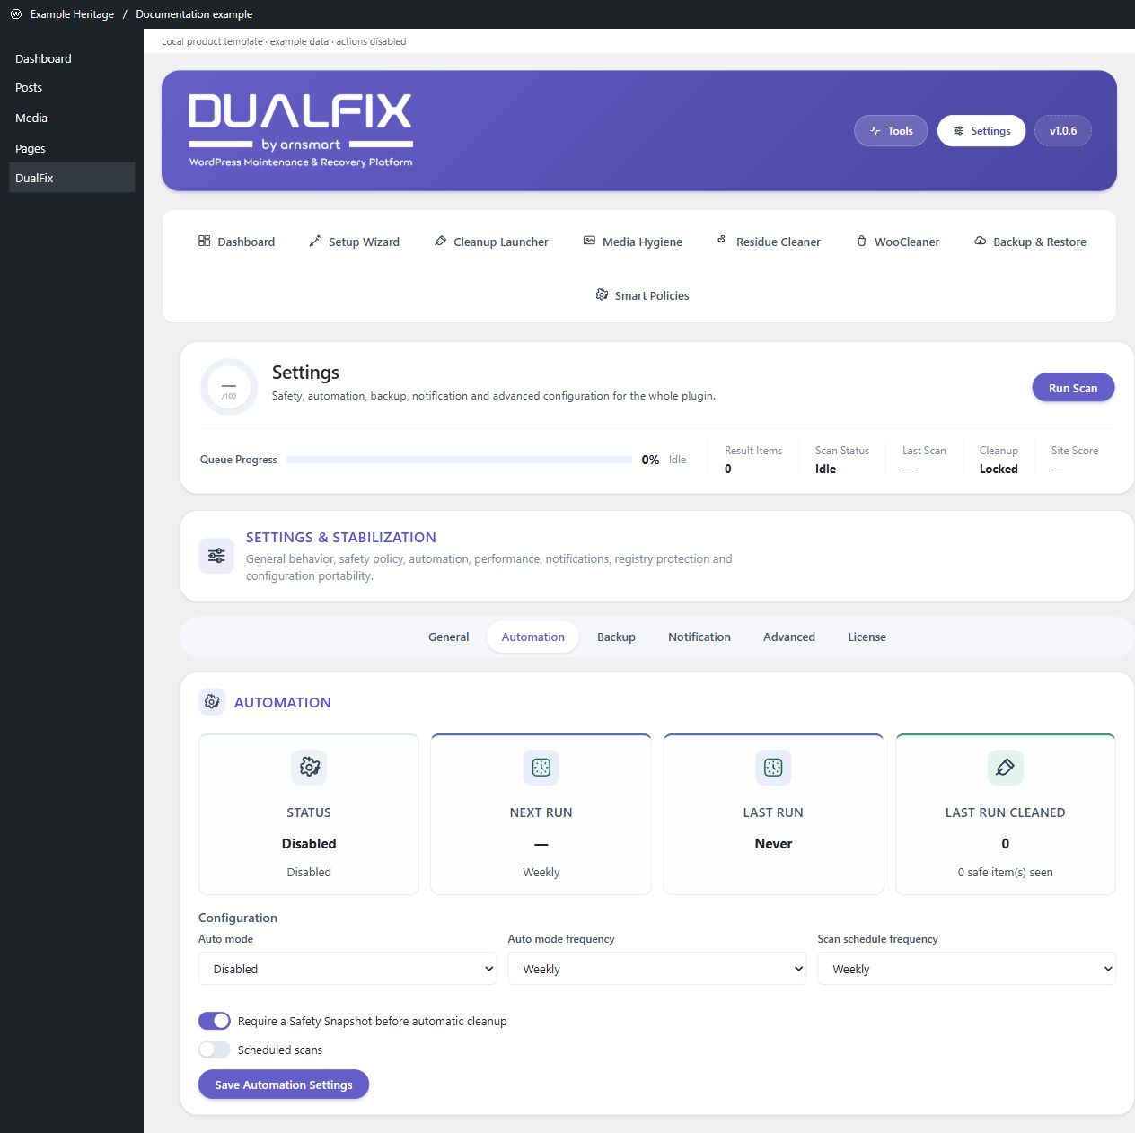Click the Queue Progress bar

460,460
